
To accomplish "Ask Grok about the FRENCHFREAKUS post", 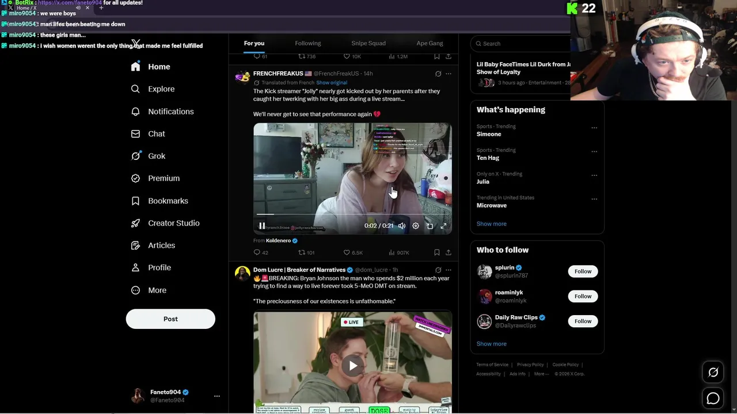I will point(438,74).
